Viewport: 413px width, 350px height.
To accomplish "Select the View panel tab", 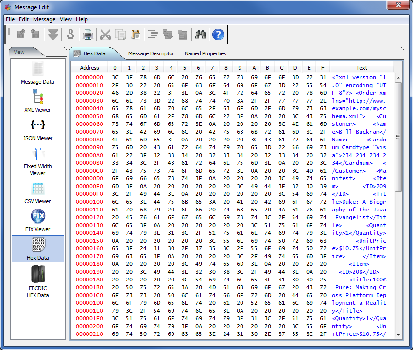I will (19, 52).
